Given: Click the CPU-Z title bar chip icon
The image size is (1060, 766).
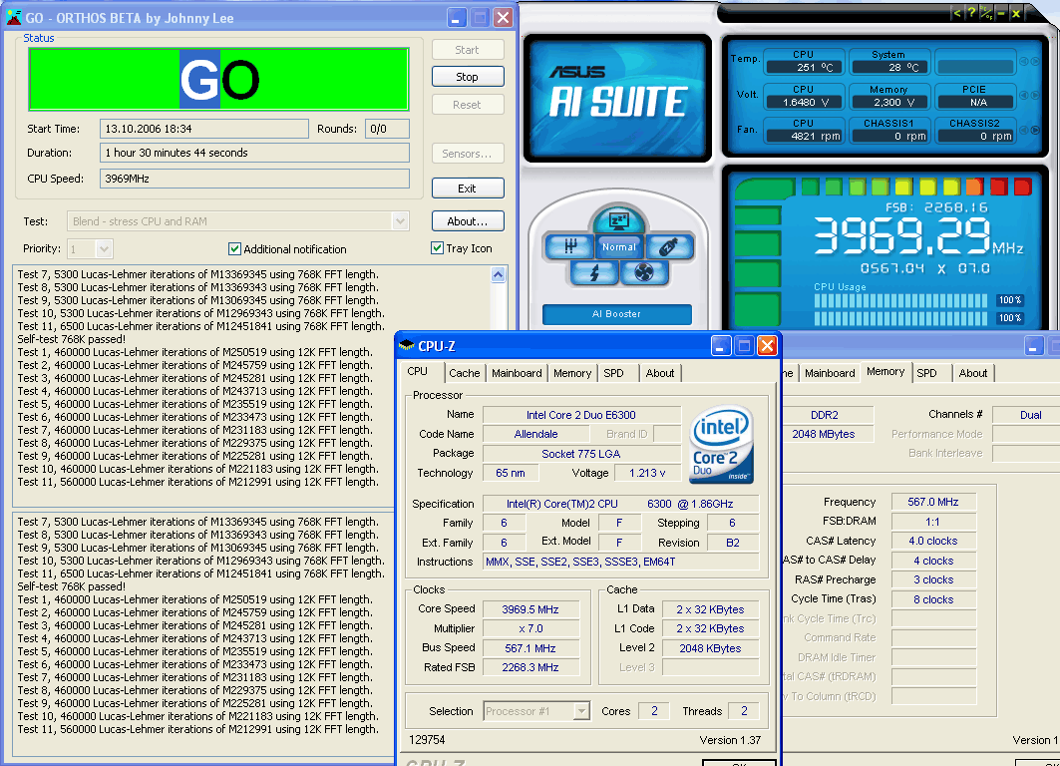Looking at the screenshot, I should click(406, 345).
